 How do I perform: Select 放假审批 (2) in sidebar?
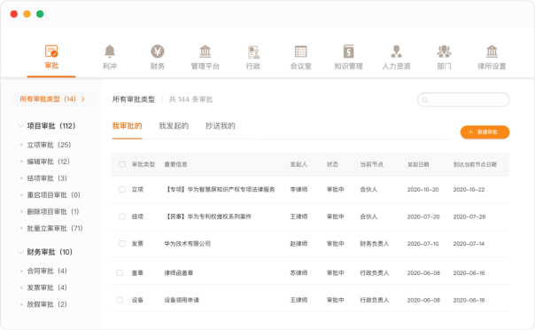click(47, 304)
